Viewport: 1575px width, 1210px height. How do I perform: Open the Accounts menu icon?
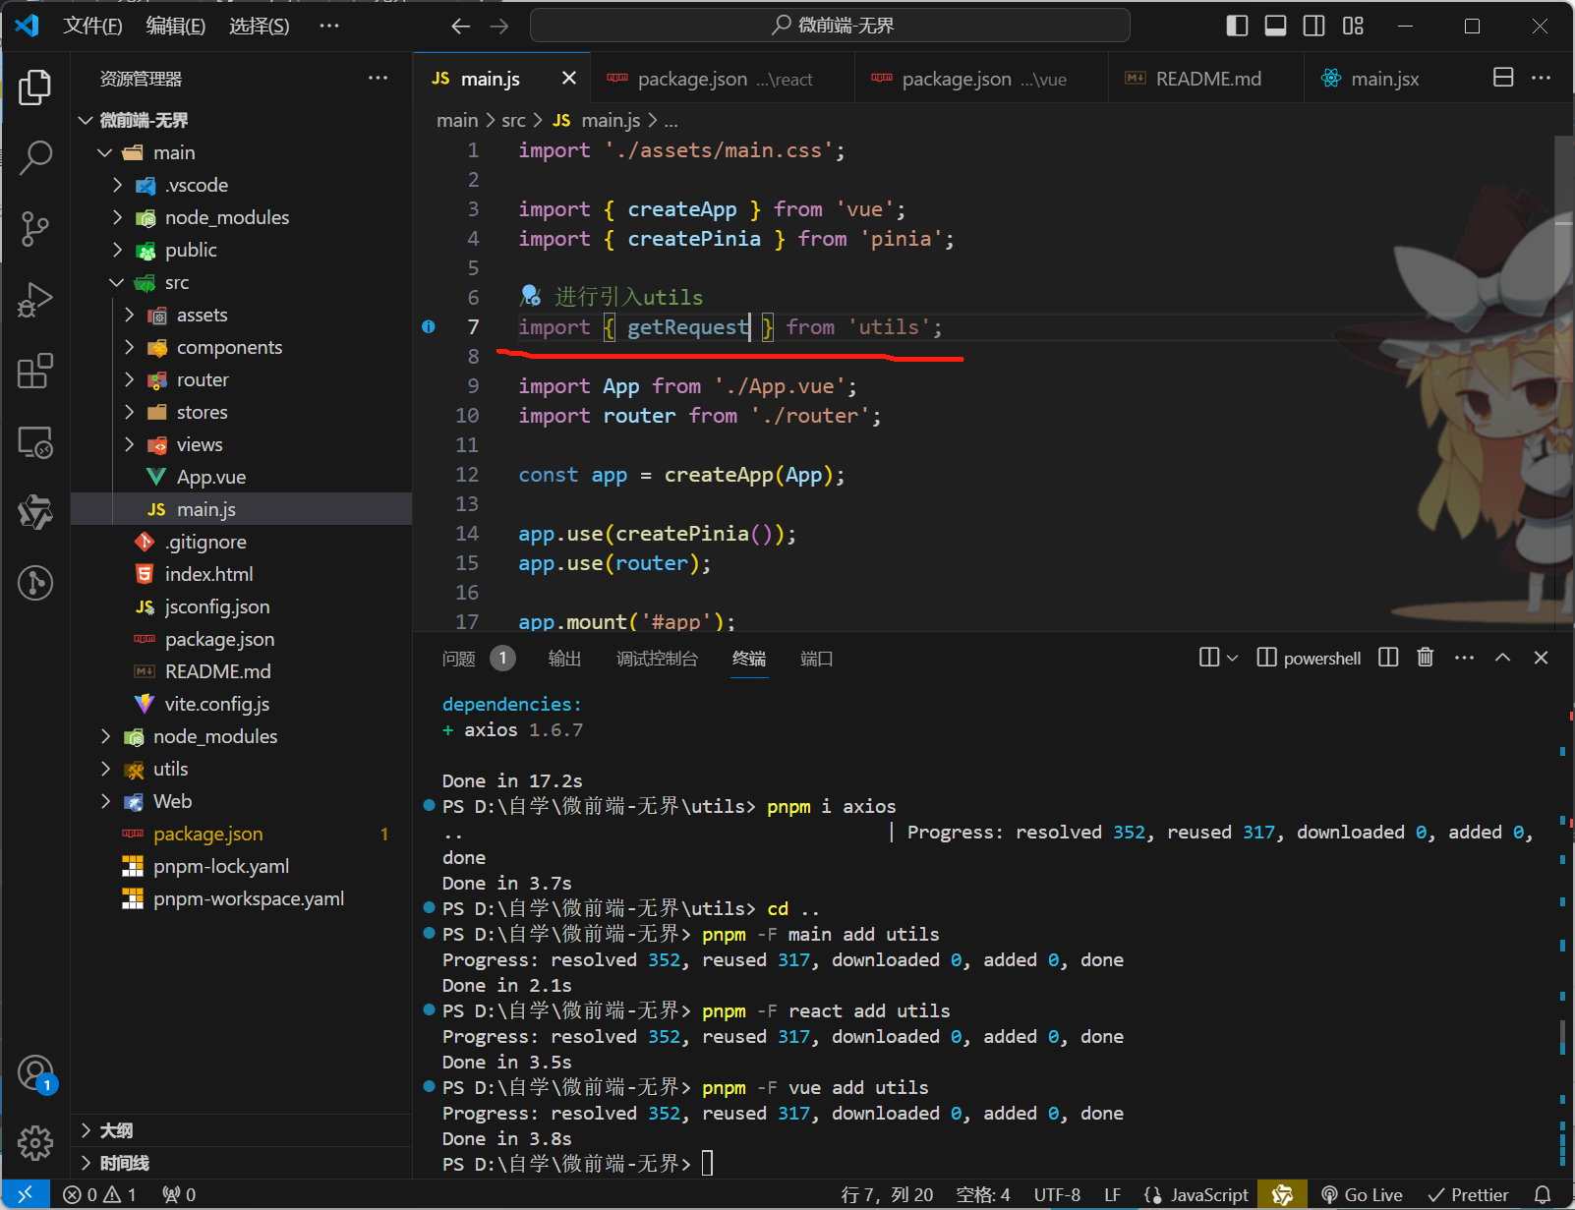pos(35,1072)
